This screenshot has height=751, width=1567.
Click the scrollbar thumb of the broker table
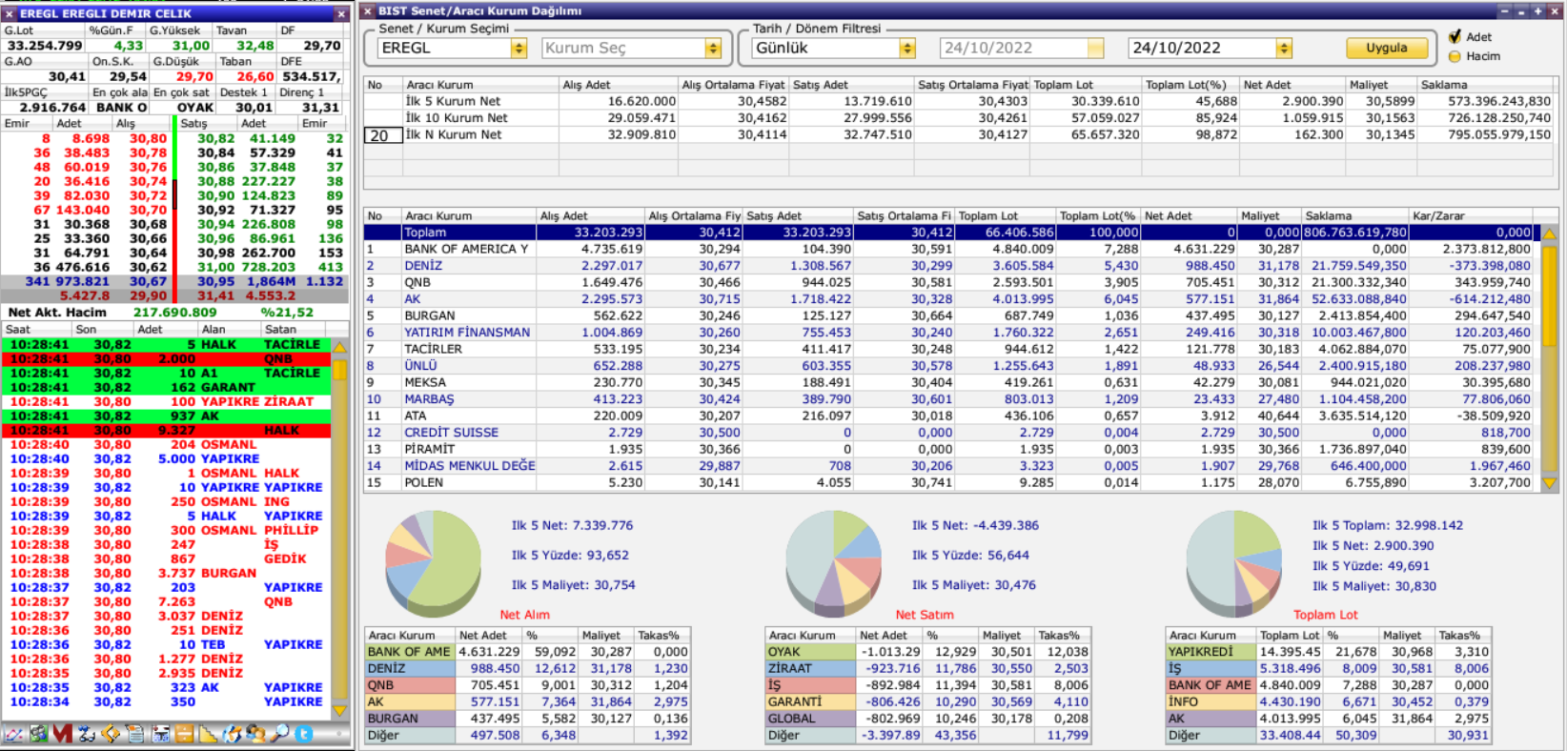coord(1549,295)
